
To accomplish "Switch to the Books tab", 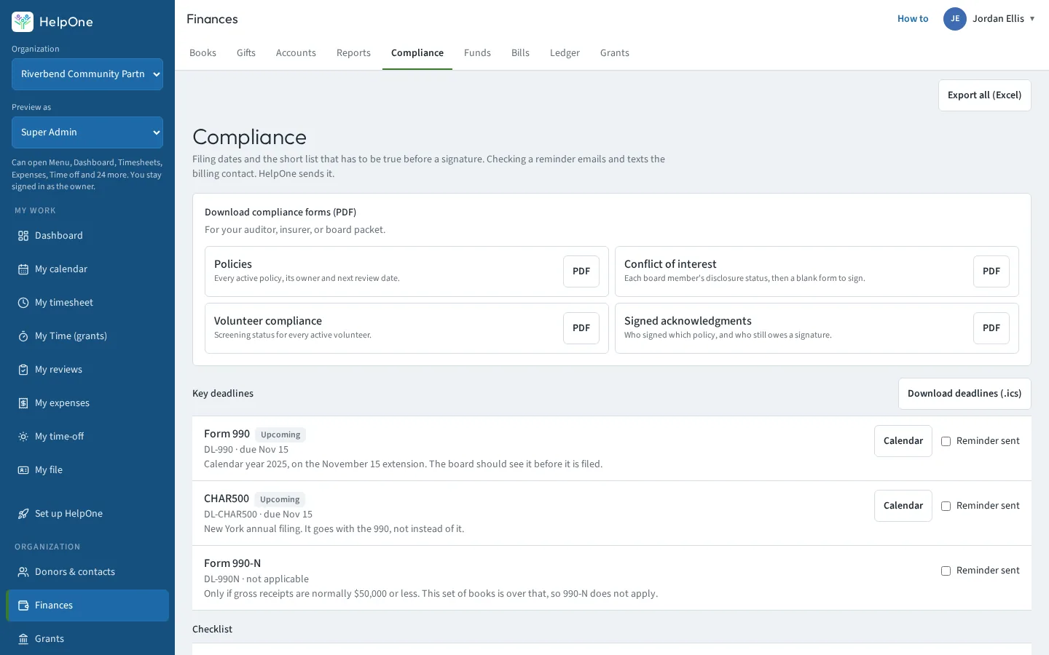I will (203, 53).
